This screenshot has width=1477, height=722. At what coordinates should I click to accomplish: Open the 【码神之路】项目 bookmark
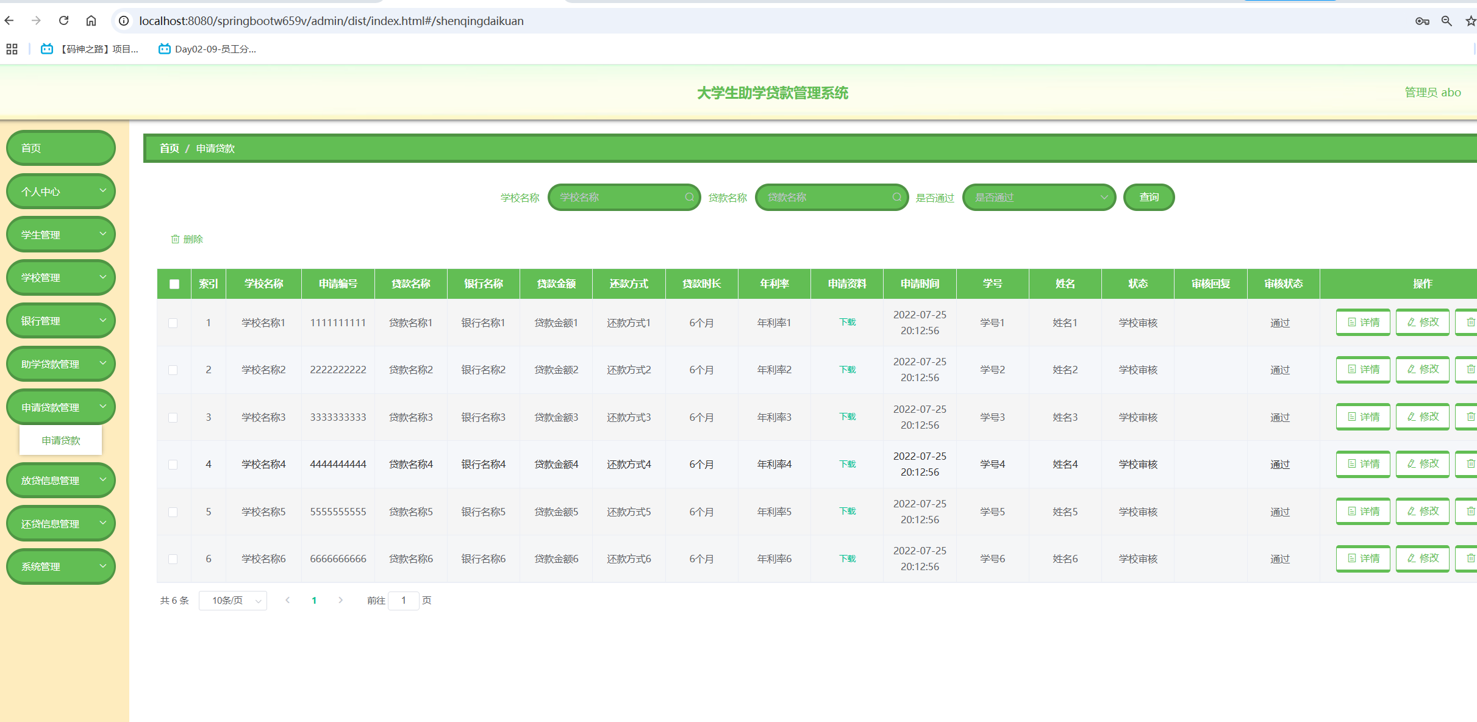(x=90, y=49)
